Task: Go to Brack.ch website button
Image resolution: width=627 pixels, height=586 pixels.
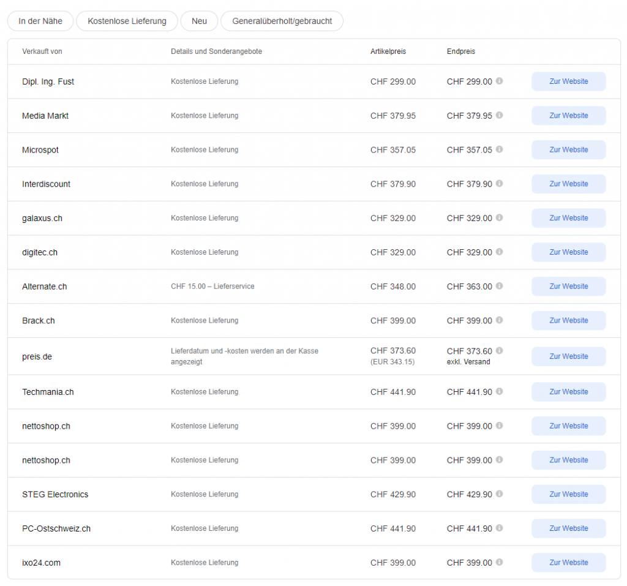Action: tap(568, 320)
